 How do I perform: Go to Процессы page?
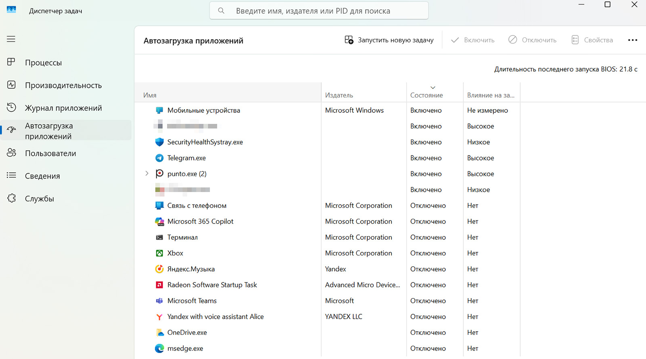coord(43,62)
